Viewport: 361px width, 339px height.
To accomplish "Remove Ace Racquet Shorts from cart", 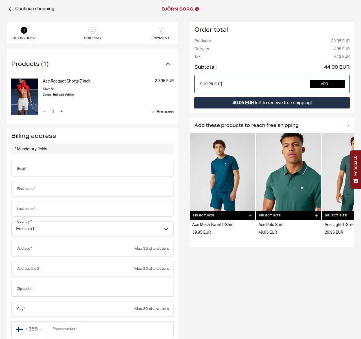I will coord(163,112).
